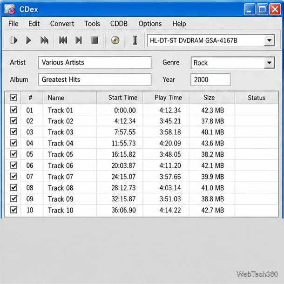Click the Play triangle toolbar button
The width and height of the screenshot is (284, 284).
(28, 40)
